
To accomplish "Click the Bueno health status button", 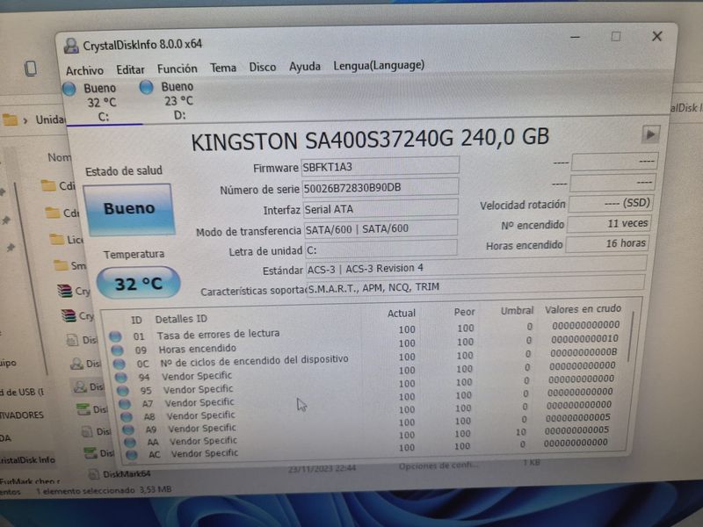I will 129,209.
